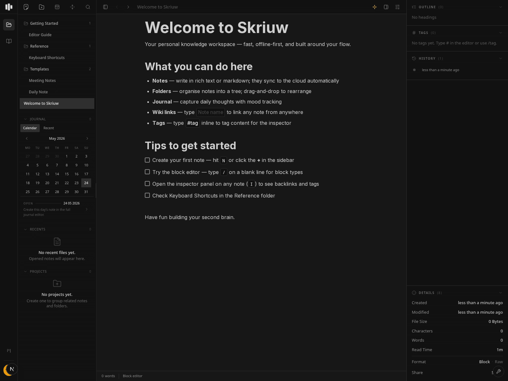Open the book icon in the rail
Screen dimensions: 508x381
(9, 41)
